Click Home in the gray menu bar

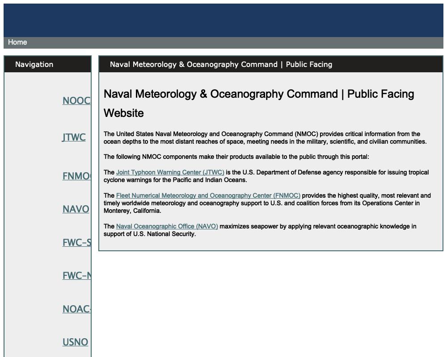coord(17,42)
